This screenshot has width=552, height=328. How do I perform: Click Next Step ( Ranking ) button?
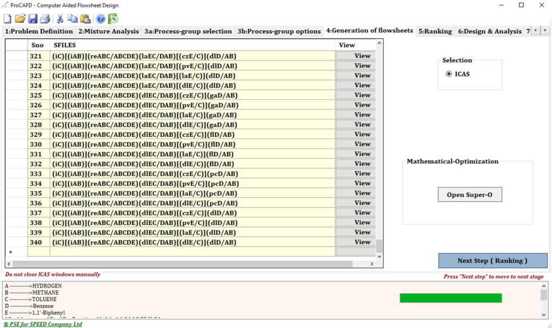coord(493,261)
